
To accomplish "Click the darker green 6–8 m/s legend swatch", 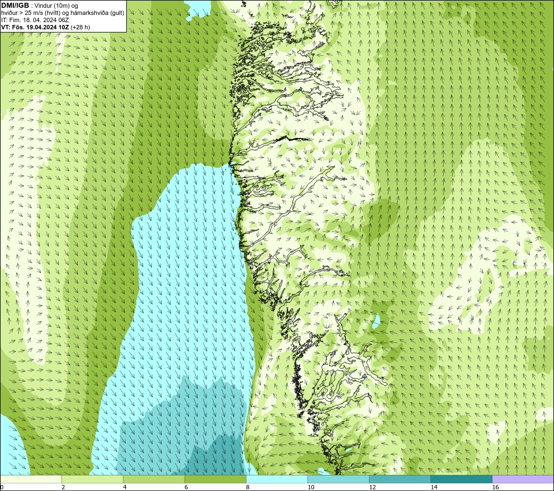I will 215,479.
